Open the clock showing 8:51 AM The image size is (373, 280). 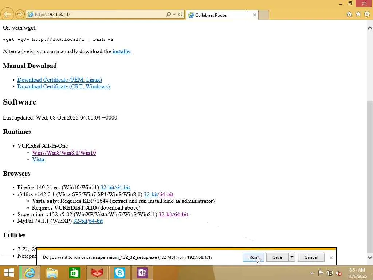pyautogui.click(x=357, y=273)
